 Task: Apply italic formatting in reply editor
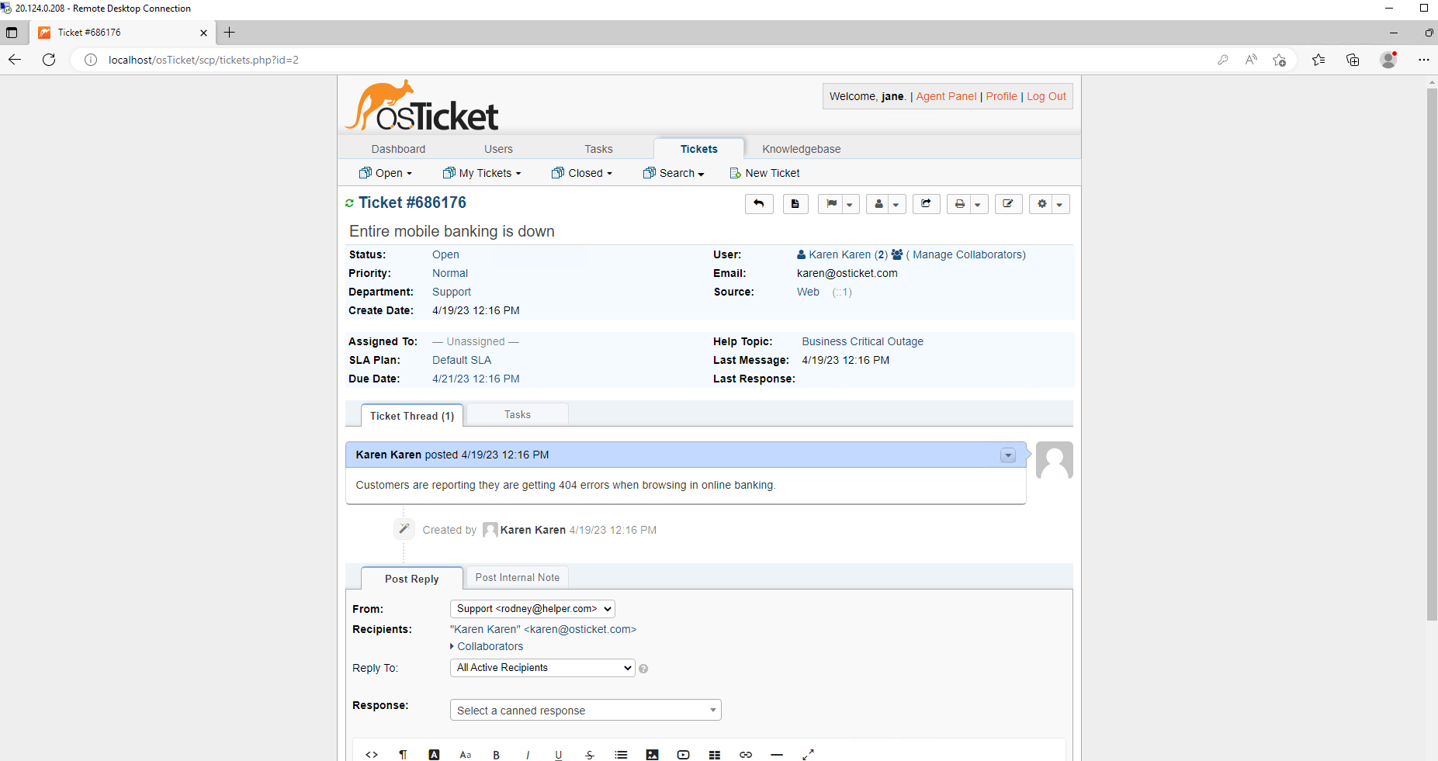coord(528,755)
